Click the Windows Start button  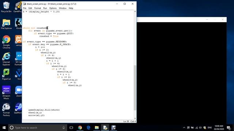point(4,128)
